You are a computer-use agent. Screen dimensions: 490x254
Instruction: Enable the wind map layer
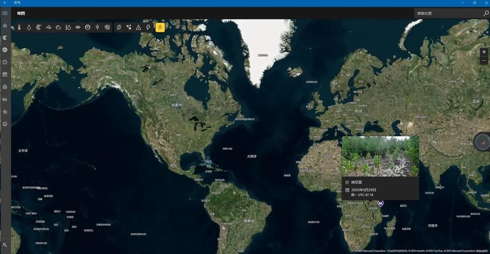(x=49, y=27)
